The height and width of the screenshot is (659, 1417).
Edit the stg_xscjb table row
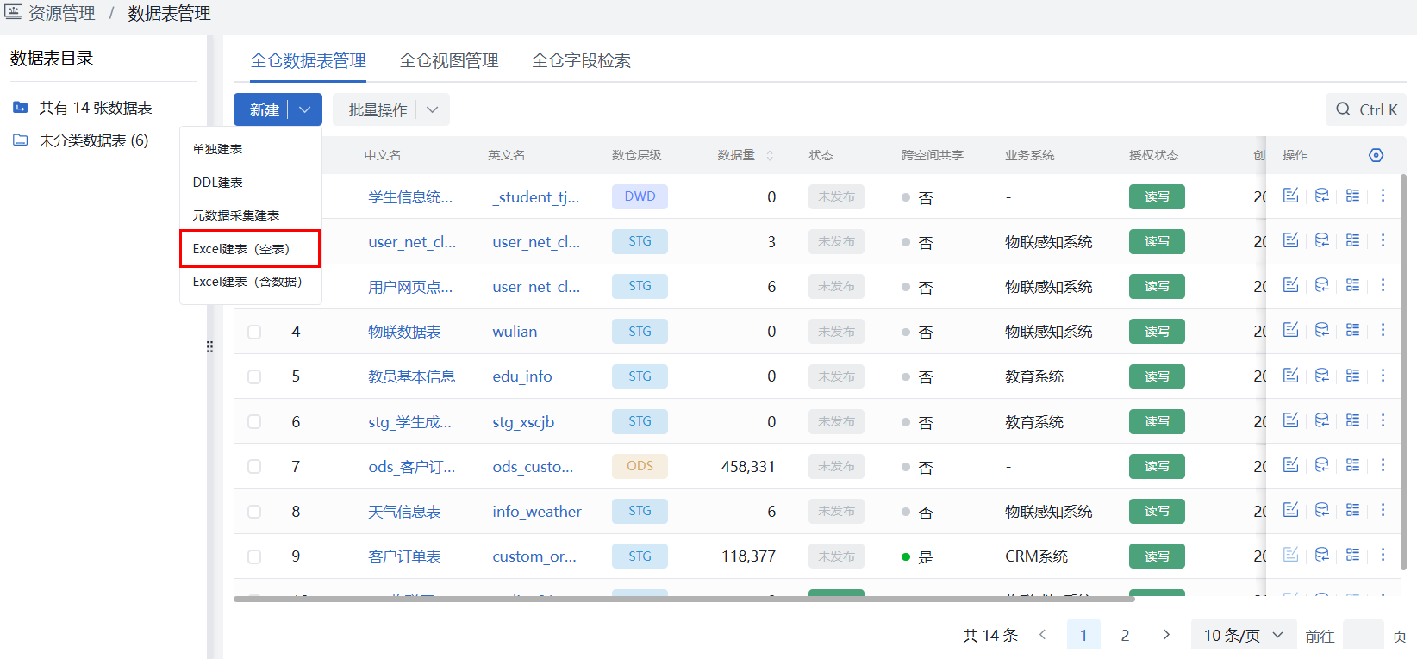coord(1290,420)
